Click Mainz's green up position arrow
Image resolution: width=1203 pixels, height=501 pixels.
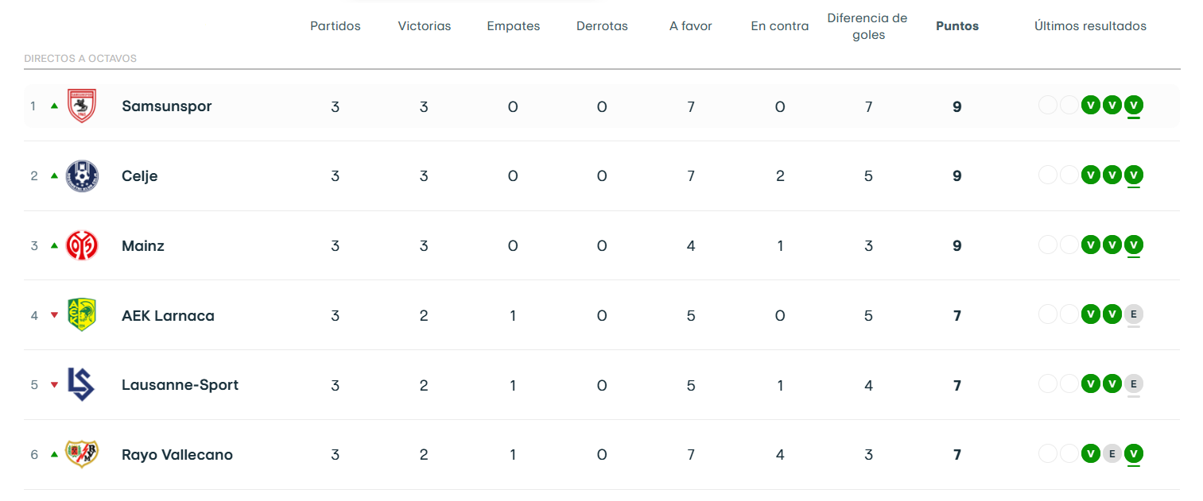(54, 245)
